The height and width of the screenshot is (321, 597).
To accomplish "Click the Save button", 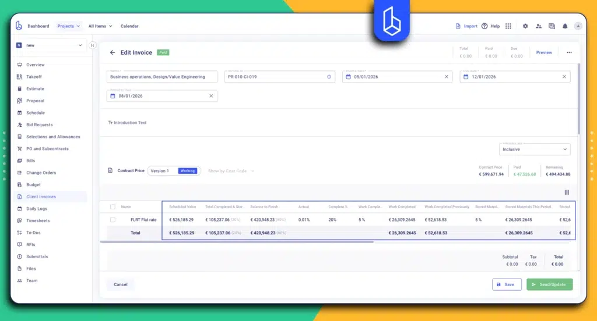I will pyautogui.click(x=507, y=284).
